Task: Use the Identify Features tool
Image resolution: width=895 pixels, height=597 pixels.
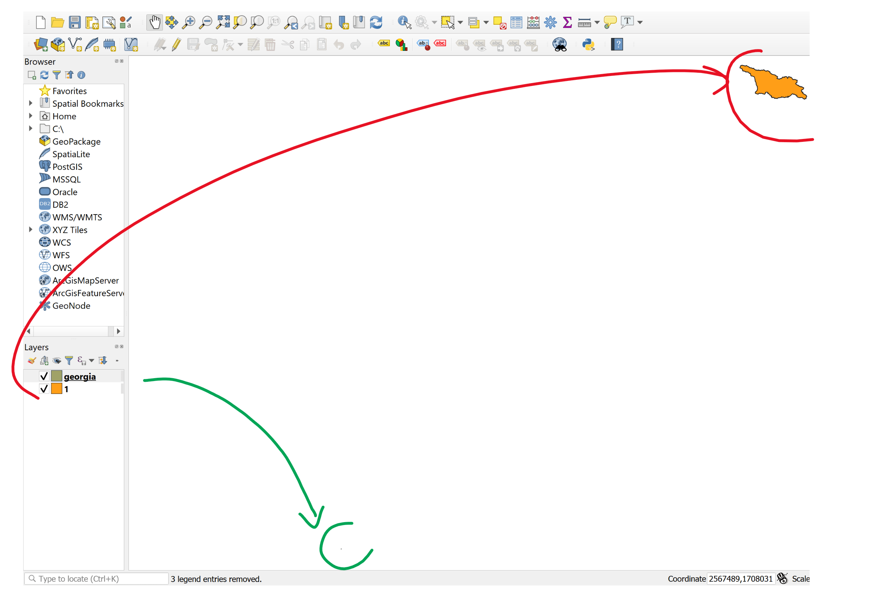Action: (403, 22)
